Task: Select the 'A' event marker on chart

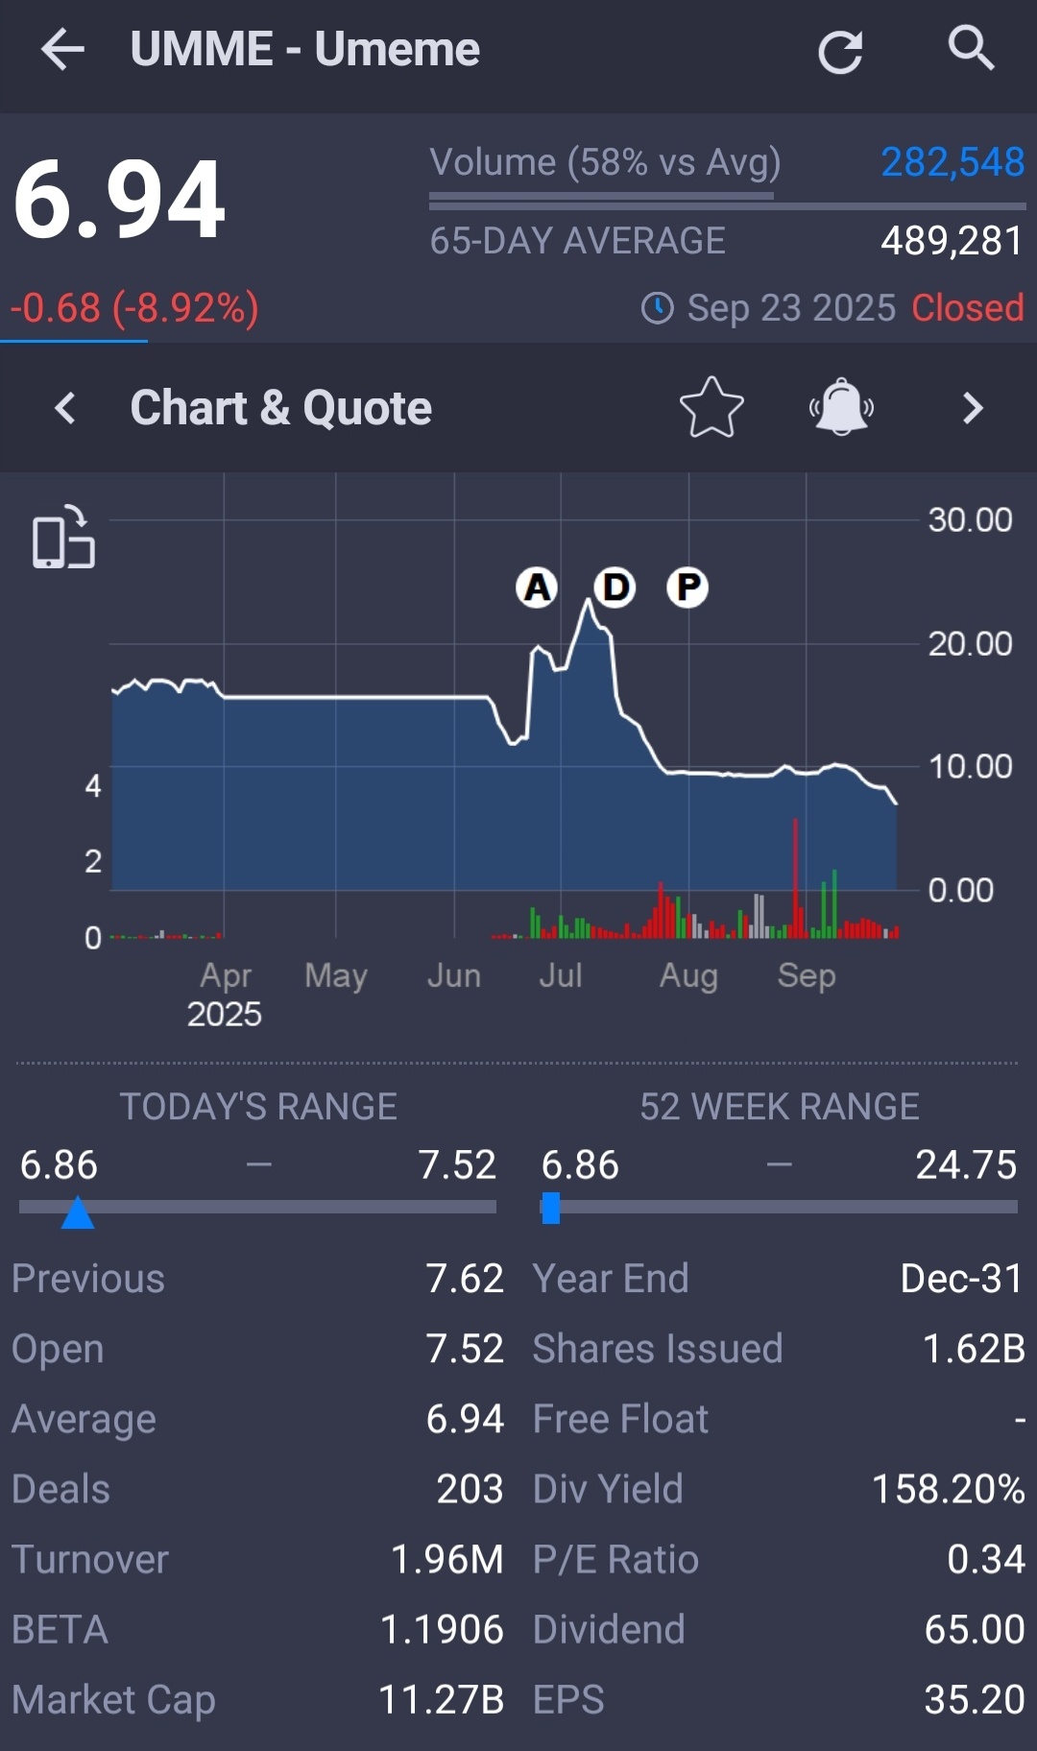Action: (537, 587)
